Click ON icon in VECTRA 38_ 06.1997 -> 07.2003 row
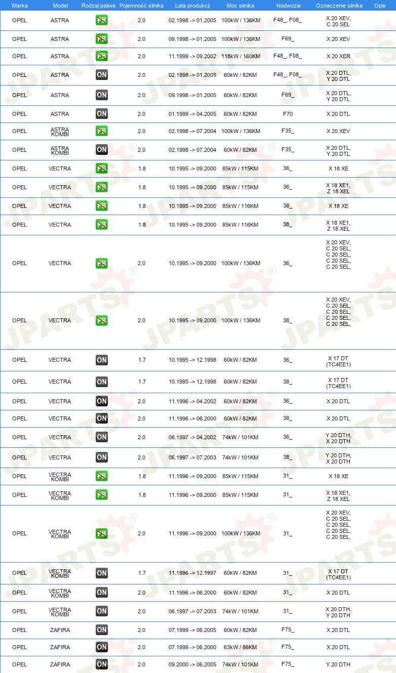Viewport: 396px width, 673px height. point(102,457)
